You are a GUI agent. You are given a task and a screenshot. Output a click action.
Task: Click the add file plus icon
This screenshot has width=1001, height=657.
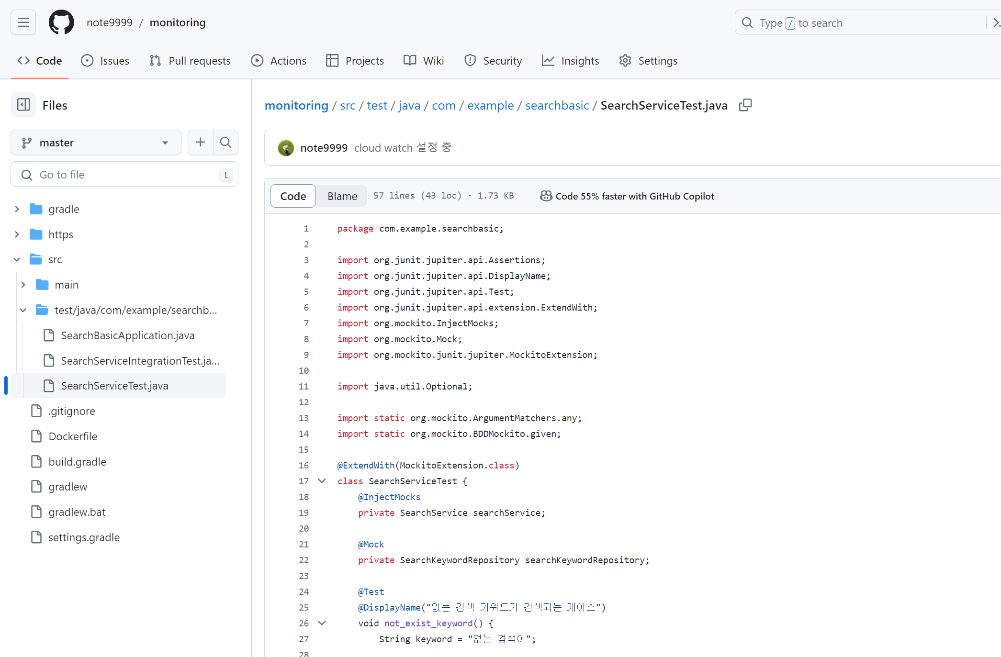200,142
